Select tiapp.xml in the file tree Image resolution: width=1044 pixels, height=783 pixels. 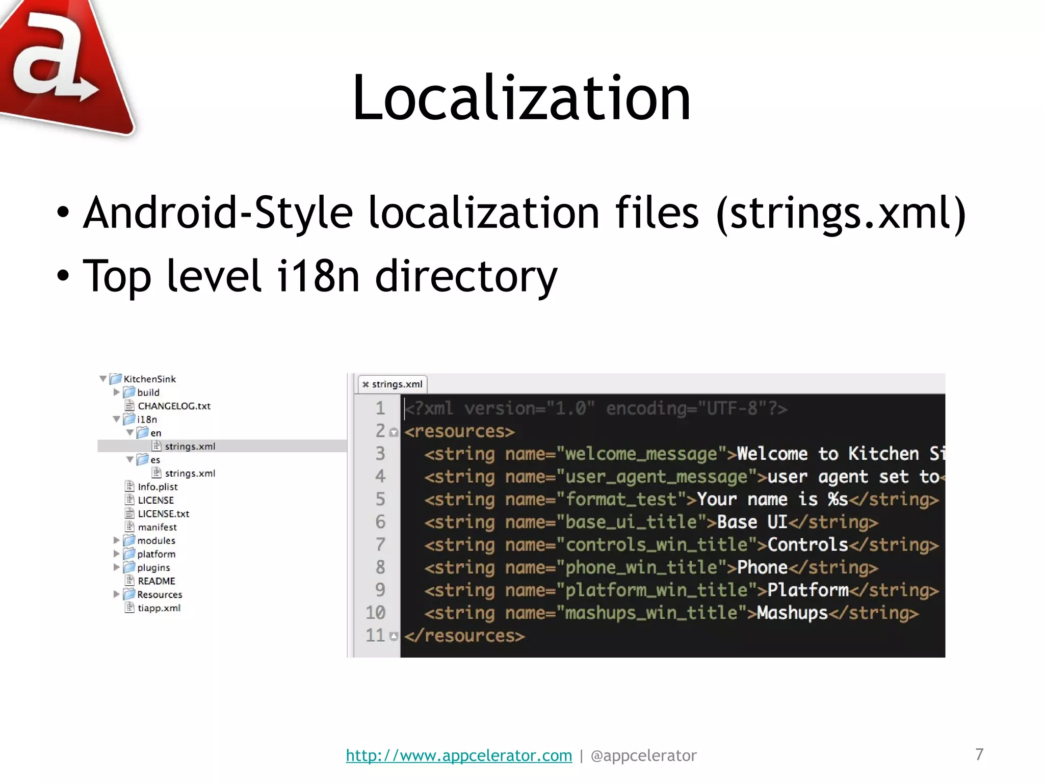(159, 608)
